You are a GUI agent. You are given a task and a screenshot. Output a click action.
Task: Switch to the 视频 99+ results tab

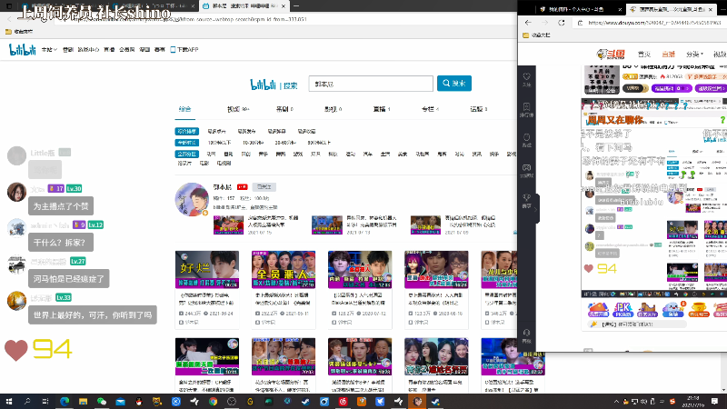click(x=238, y=109)
